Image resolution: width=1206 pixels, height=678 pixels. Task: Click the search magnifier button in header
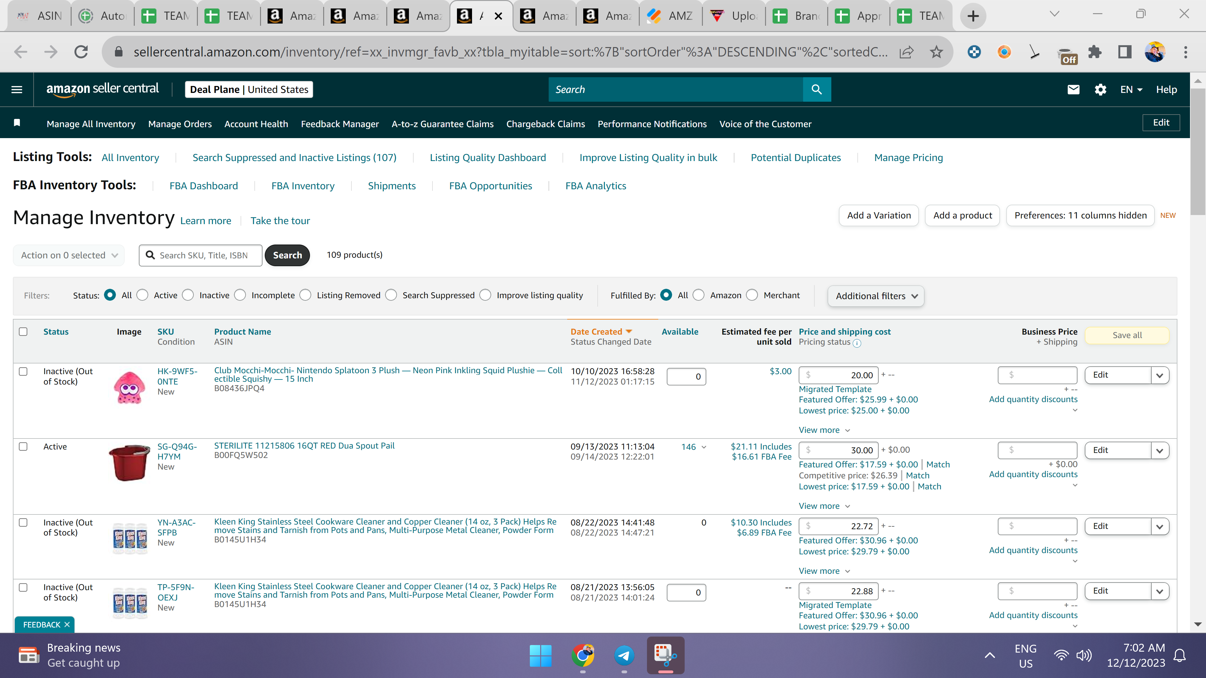tap(817, 89)
